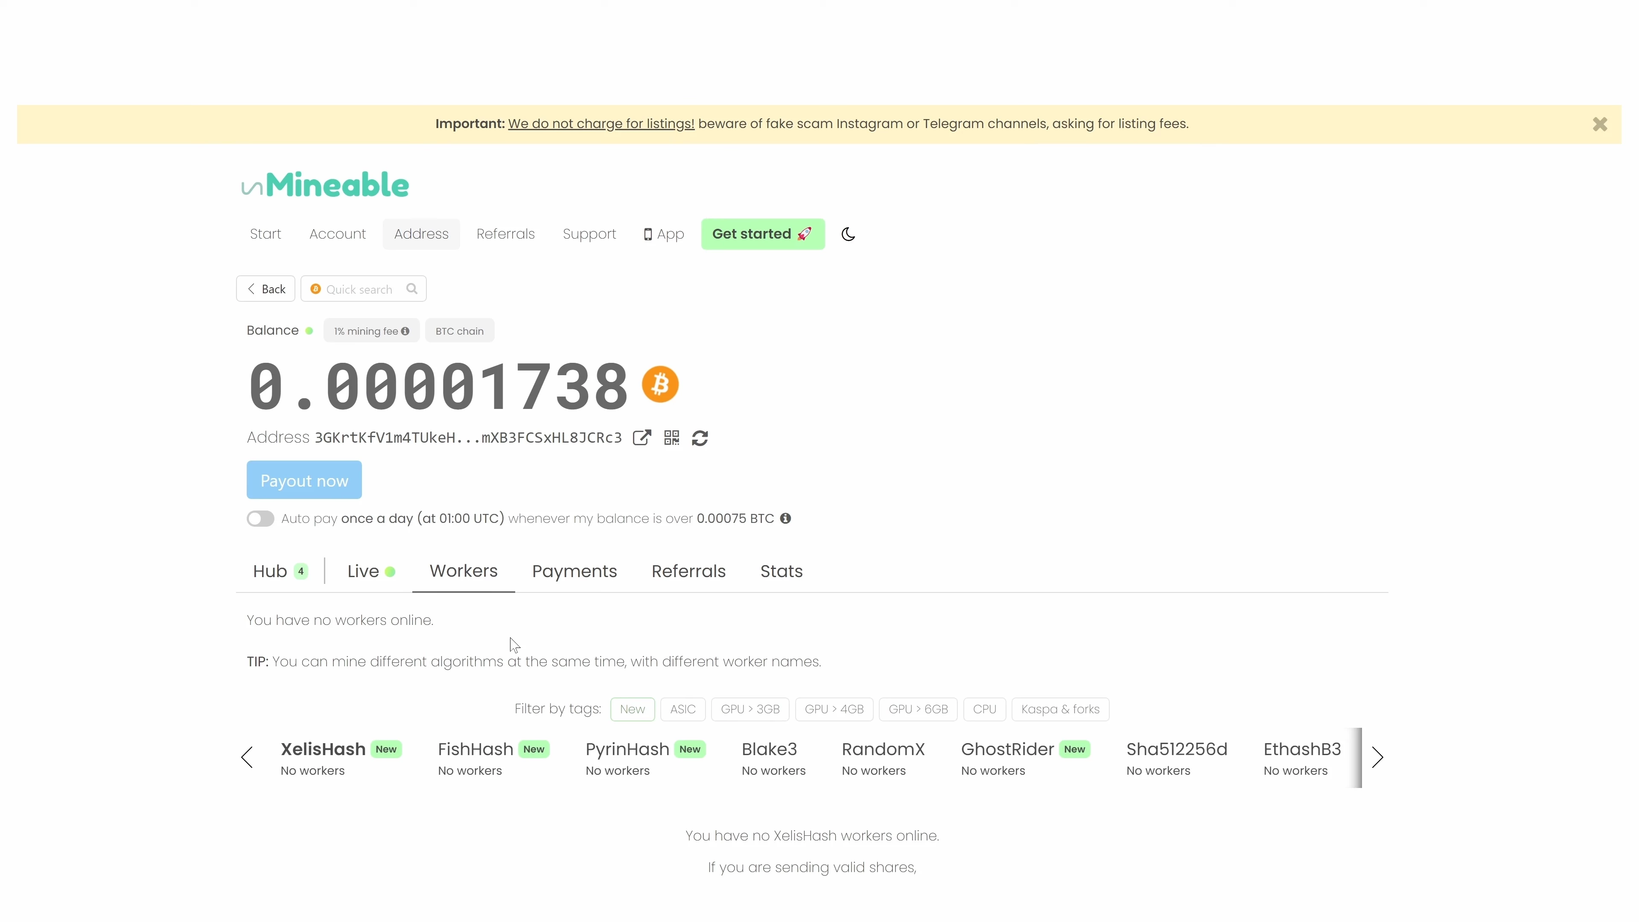Viewport: 1639px width, 922px height.
Task: Open address in external explorer icon
Action: point(642,438)
